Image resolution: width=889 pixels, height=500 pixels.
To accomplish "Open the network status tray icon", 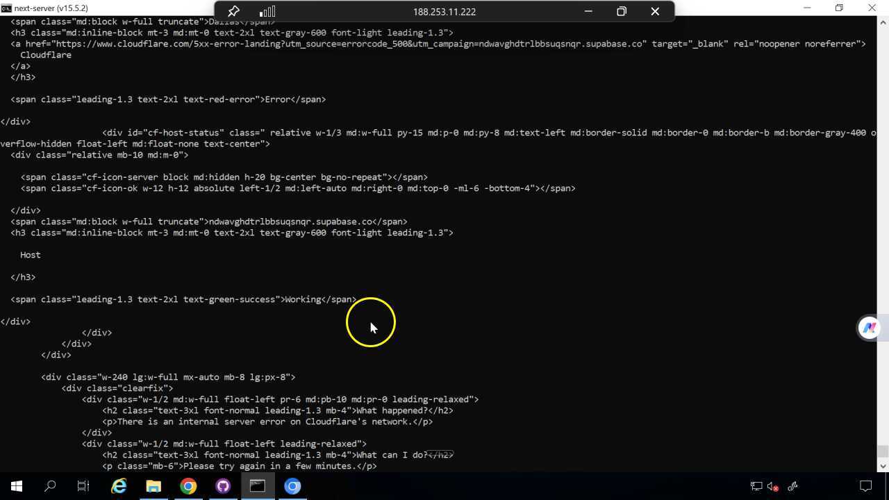I will tap(756, 486).
